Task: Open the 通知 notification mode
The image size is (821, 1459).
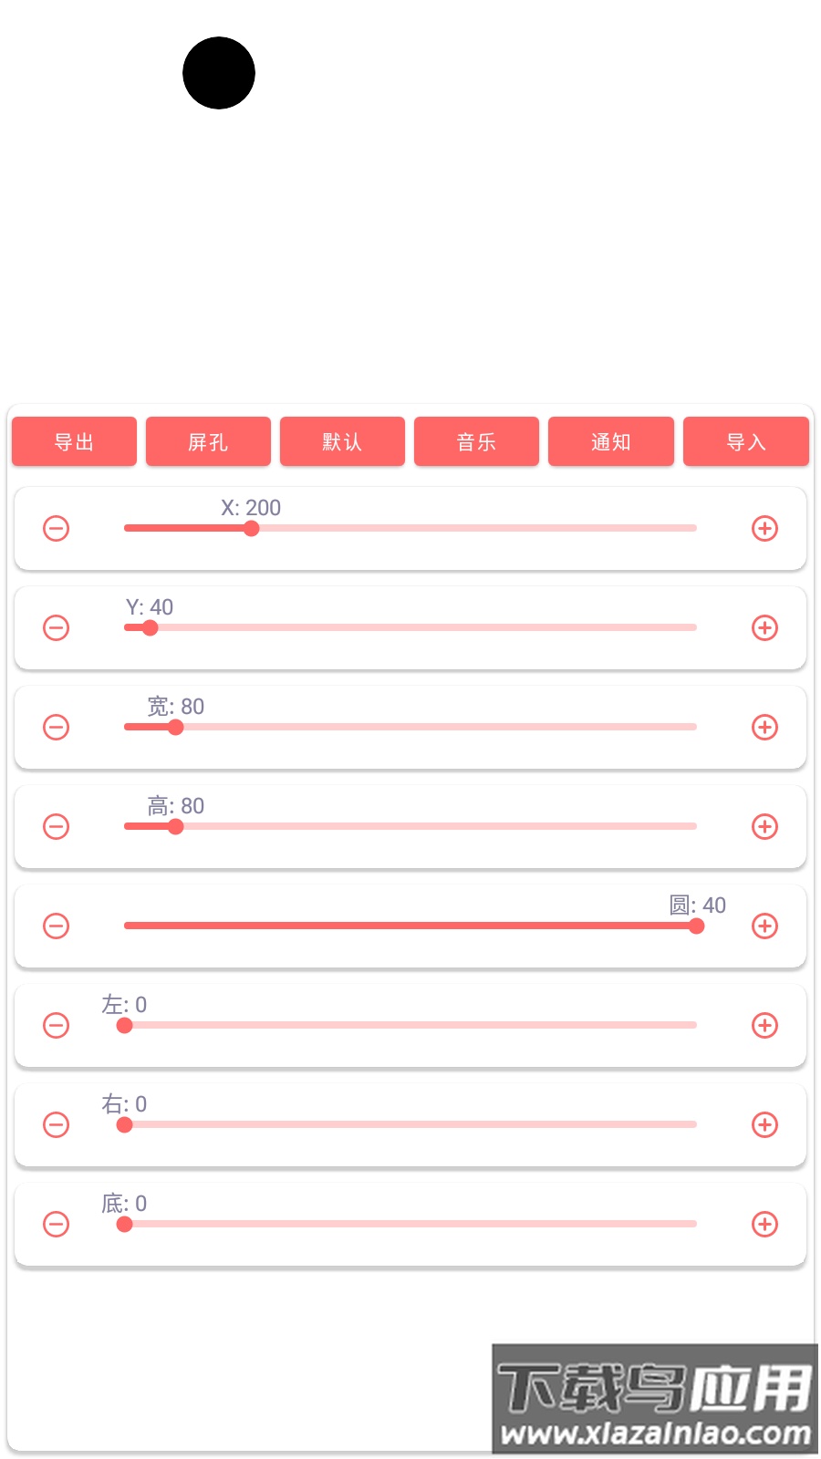Action: tap(610, 442)
